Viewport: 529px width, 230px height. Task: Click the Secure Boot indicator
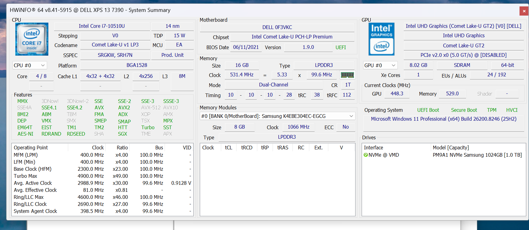click(464, 110)
